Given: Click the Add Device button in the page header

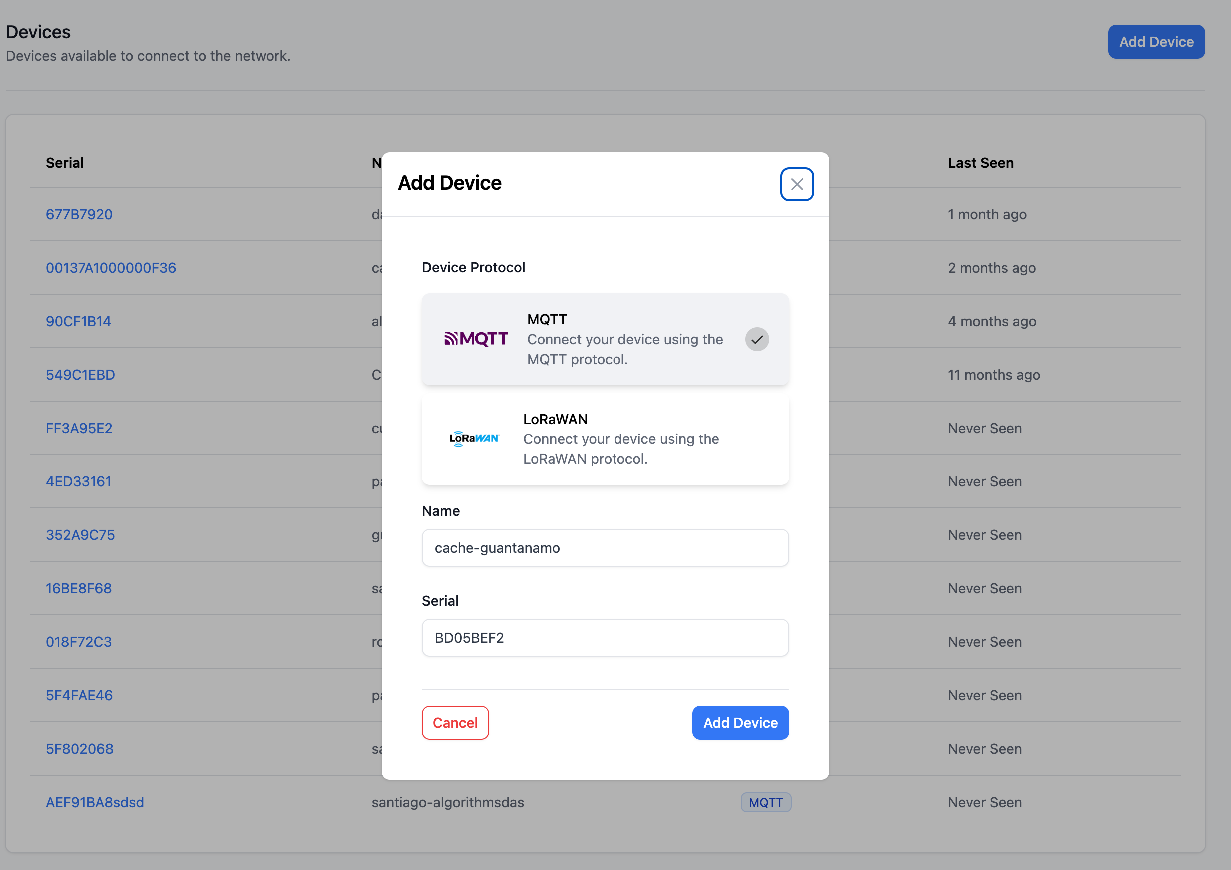Looking at the screenshot, I should coord(1156,41).
